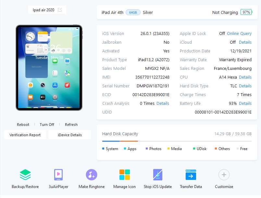Screen dimensions: 261x198
Task: Edit the device name Ipad air 2020
Action: click(60, 10)
